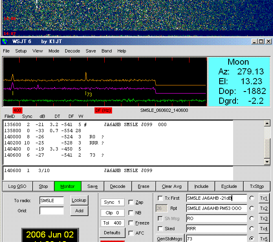Image resolution: width=273 pixels, height=242 pixels.
Task: Click the red 400 frequency marker label
Action: click(x=17, y=110)
